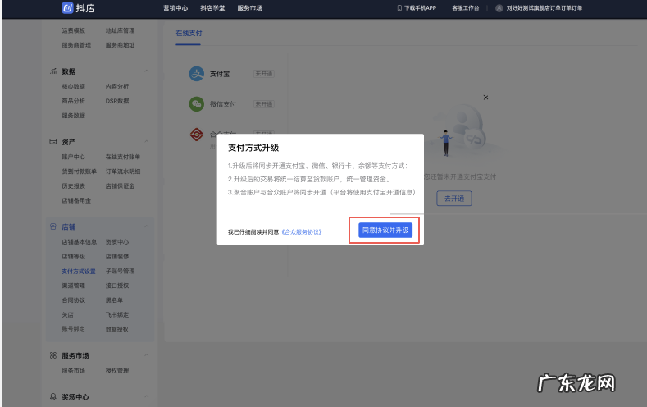
Task: Open 服务商地址 in the sidebar
Action: [120, 45]
